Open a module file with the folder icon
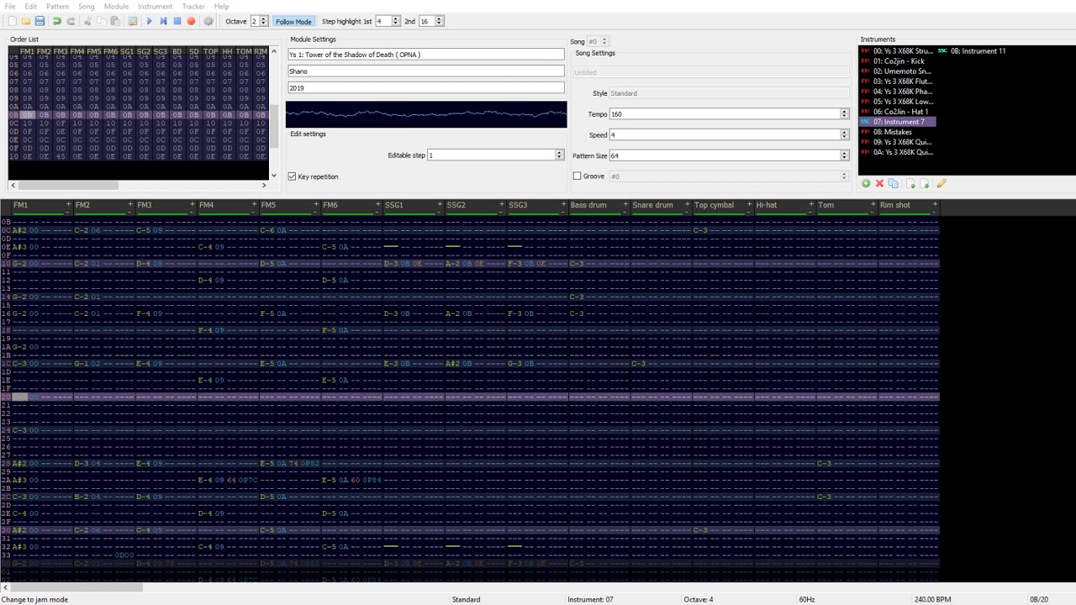The image size is (1076, 605). point(26,21)
